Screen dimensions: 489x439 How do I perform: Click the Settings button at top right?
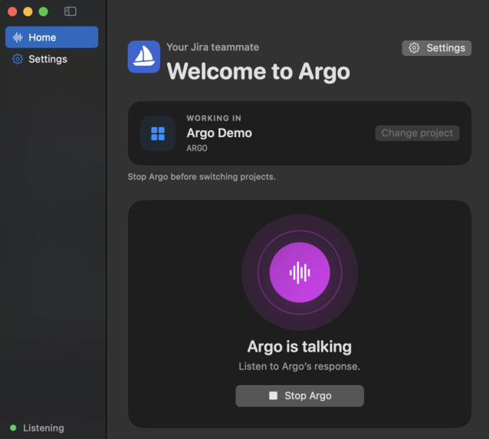[436, 48]
